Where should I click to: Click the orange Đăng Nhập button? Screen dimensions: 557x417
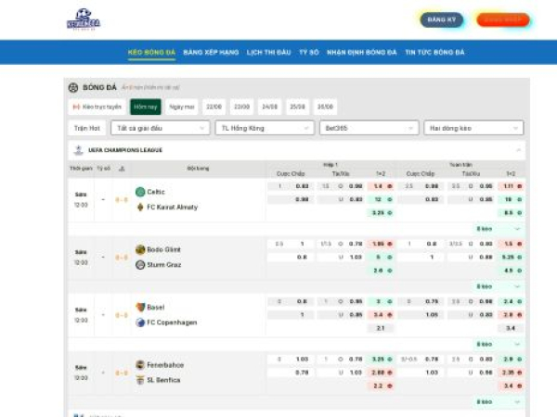502,19
